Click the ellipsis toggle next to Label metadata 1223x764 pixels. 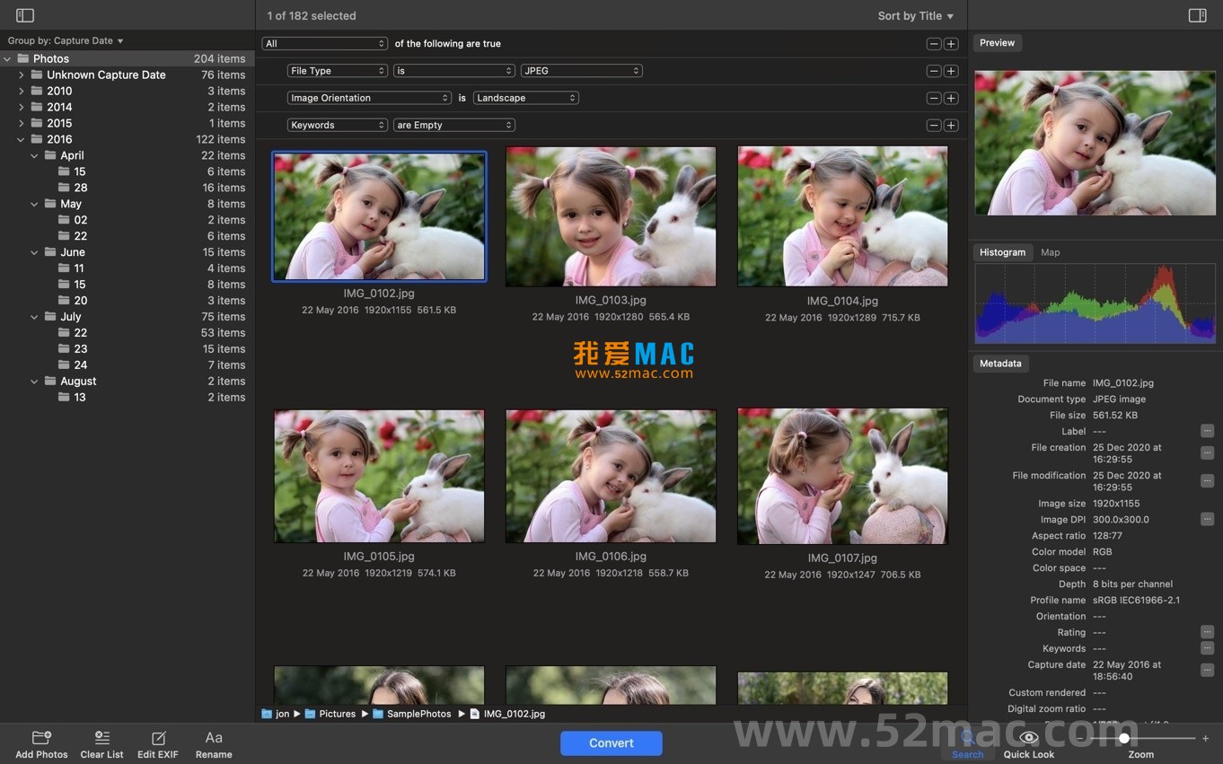[x=1207, y=430]
